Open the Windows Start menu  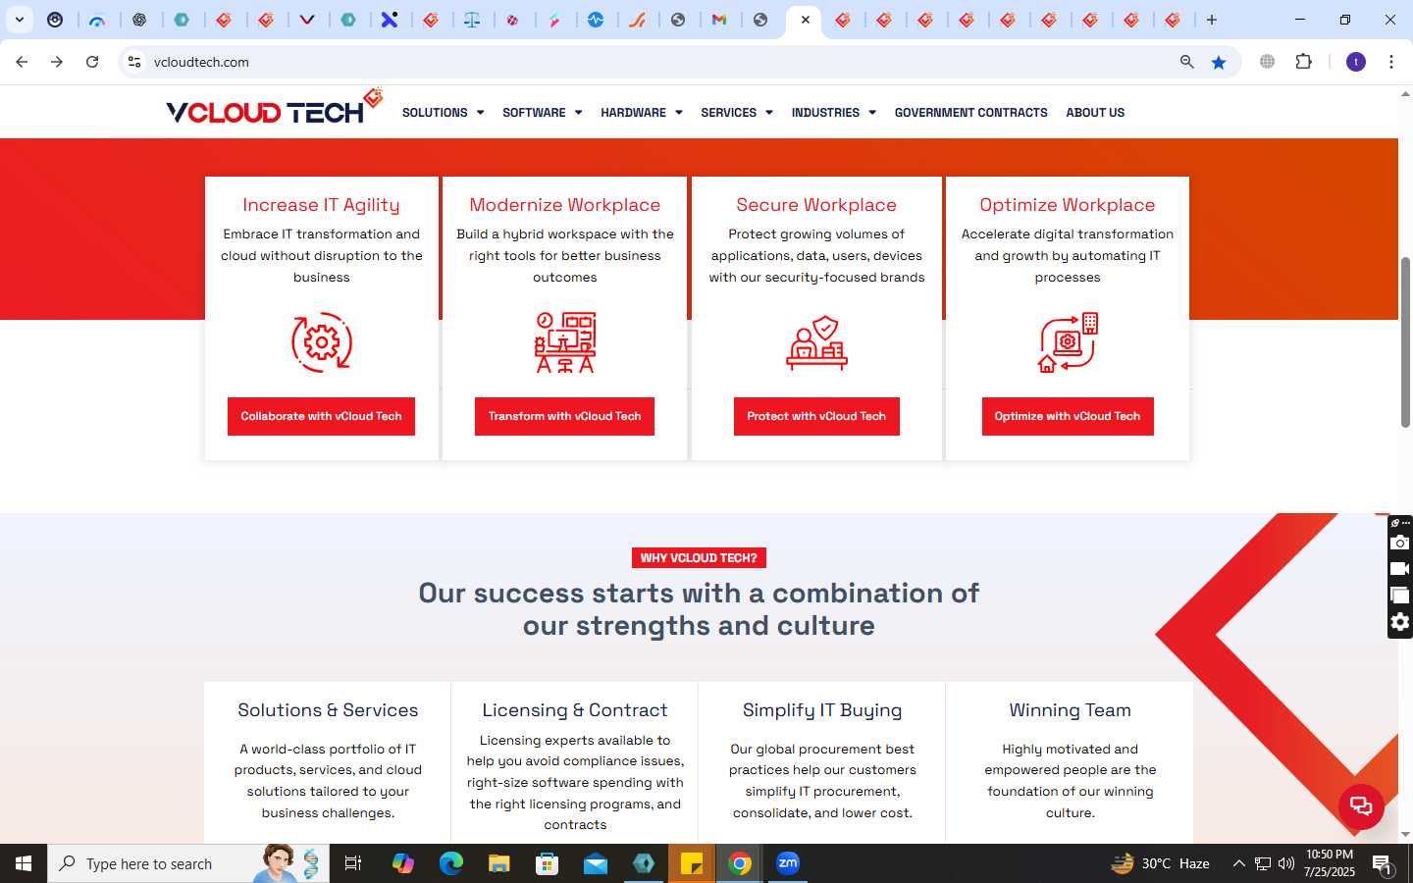point(24,863)
